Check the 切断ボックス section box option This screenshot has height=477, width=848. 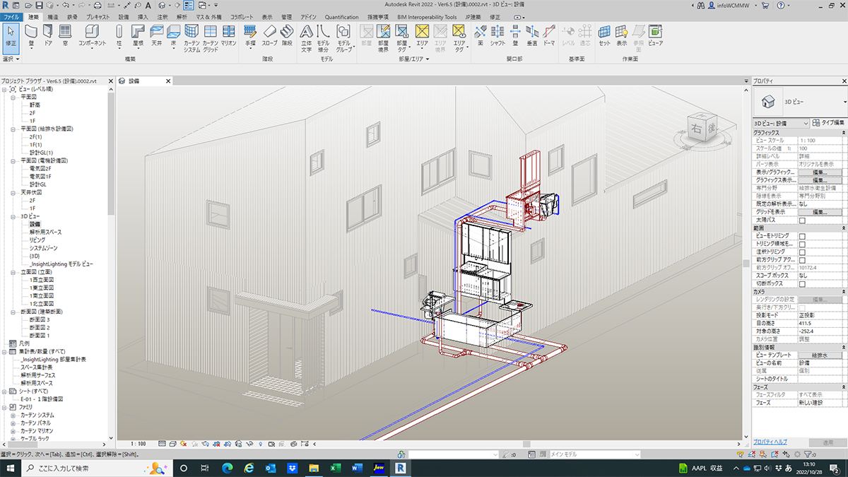tap(801, 283)
